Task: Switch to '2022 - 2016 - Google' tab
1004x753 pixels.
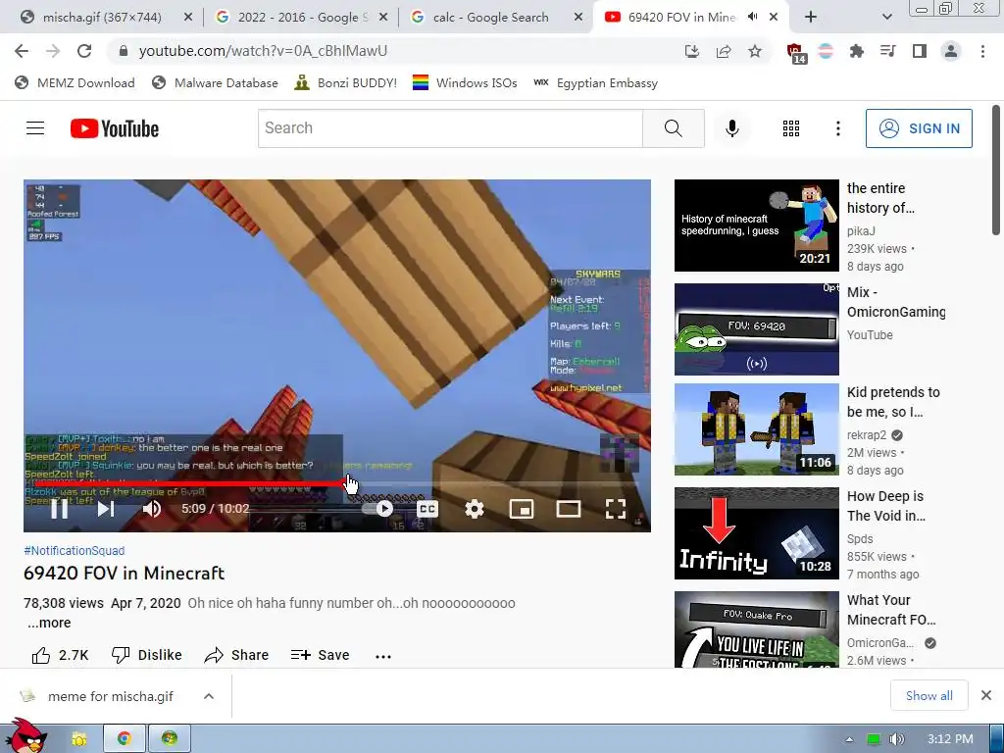Action: [x=301, y=18]
